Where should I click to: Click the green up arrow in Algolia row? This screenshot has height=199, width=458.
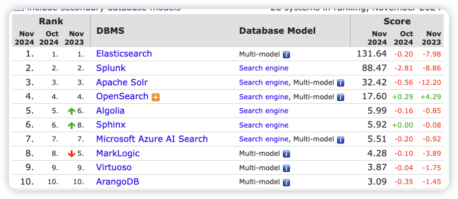(71, 111)
